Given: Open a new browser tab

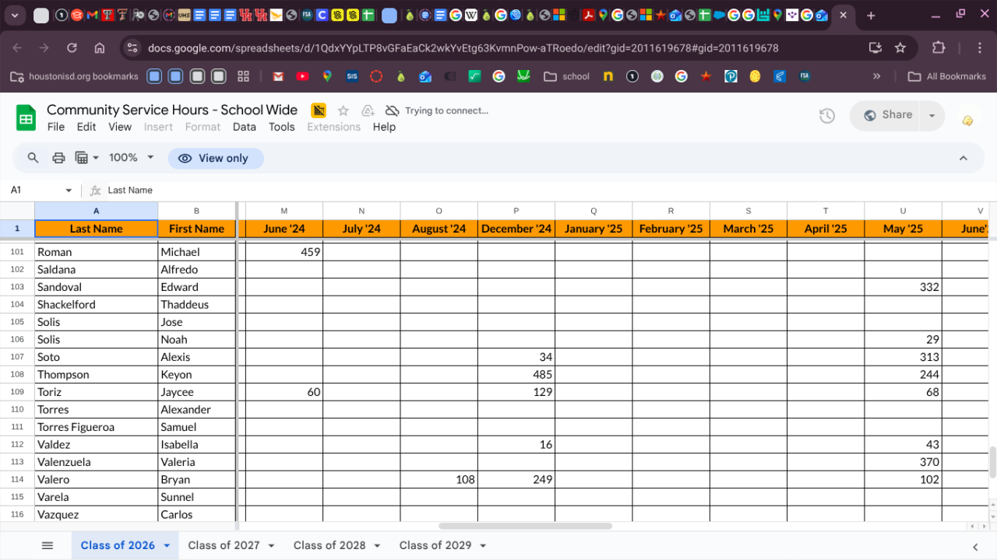Looking at the screenshot, I should click(871, 16).
